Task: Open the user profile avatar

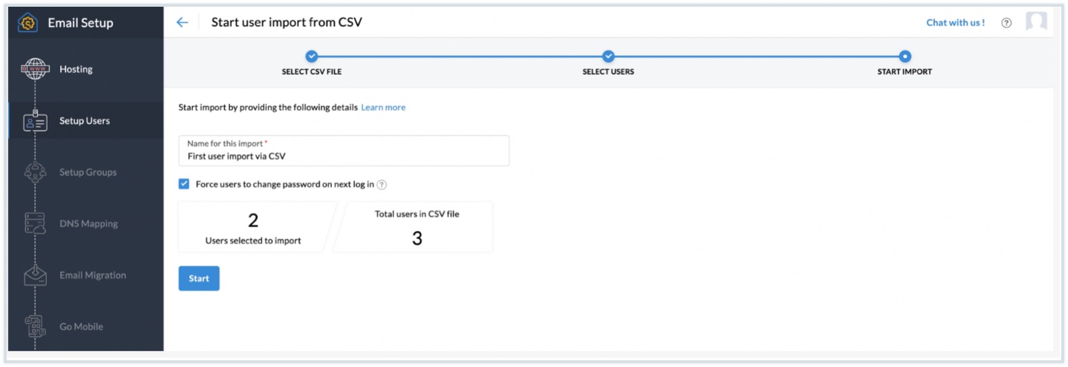Action: 1036,22
